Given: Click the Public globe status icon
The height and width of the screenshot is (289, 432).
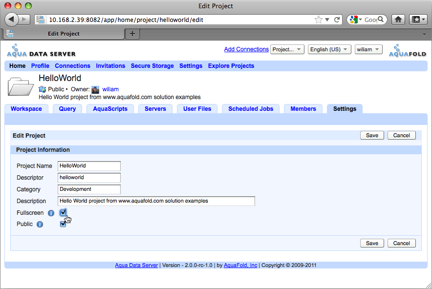Looking at the screenshot, I should pyautogui.click(x=43, y=89).
